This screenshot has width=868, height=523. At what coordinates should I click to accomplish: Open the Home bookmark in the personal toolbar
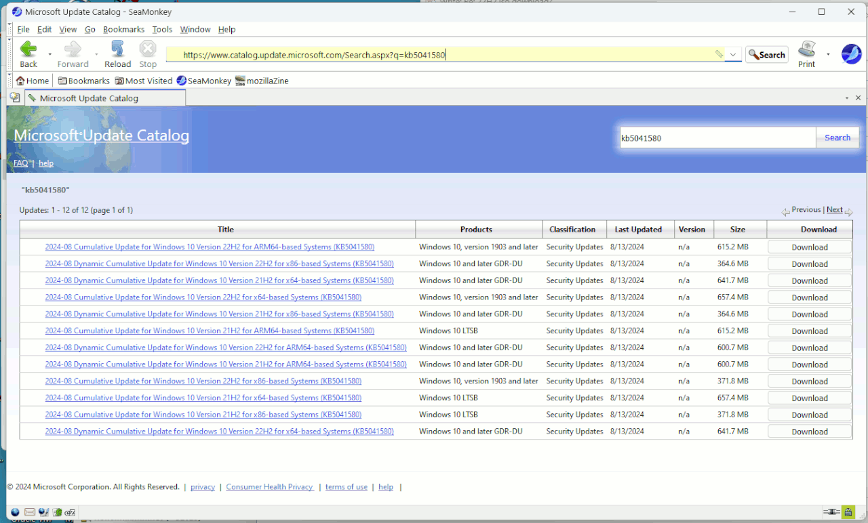33,81
